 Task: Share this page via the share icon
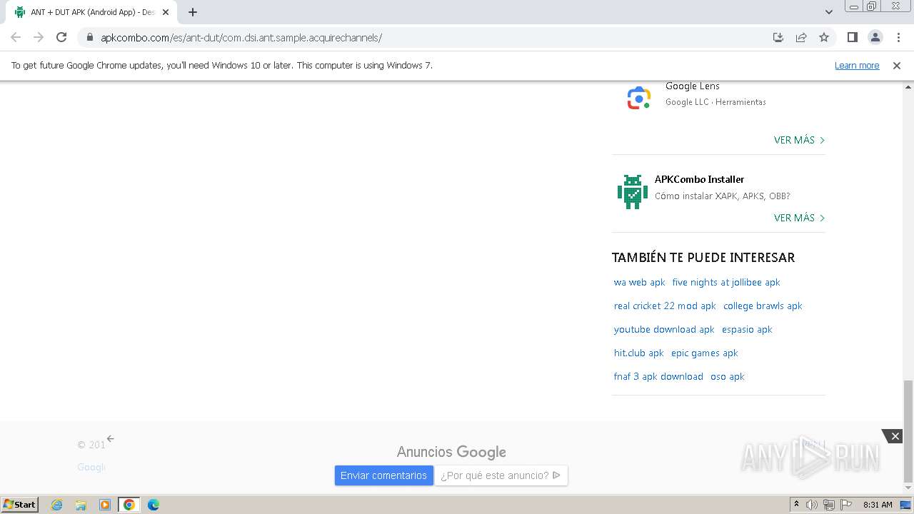pos(801,37)
